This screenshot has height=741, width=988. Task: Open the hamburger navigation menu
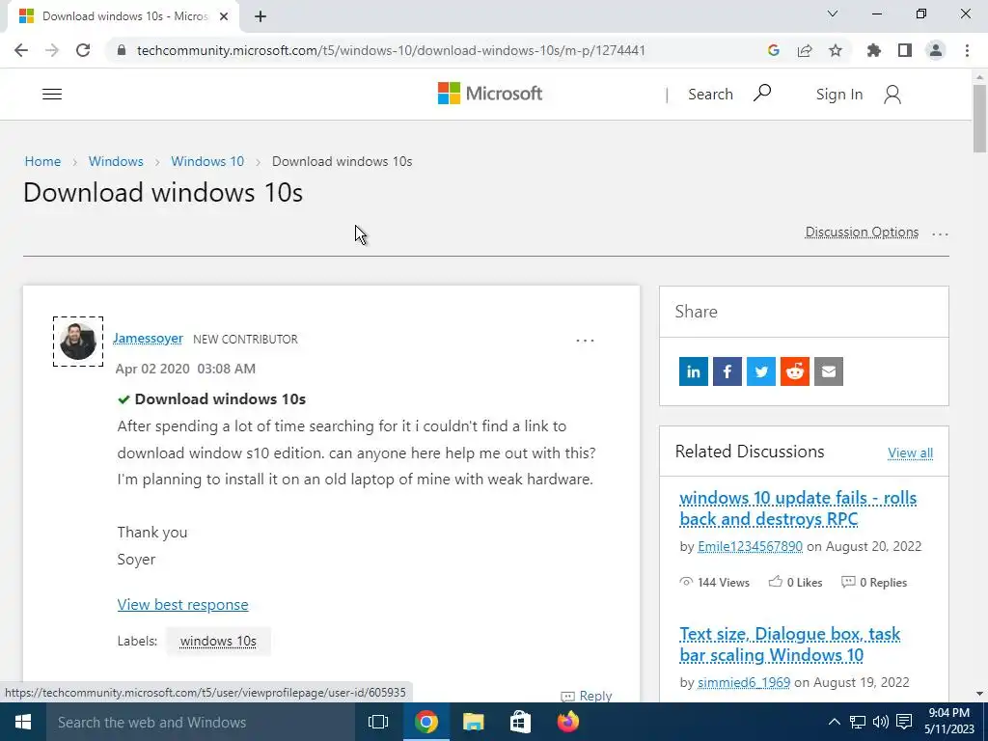[x=52, y=95]
